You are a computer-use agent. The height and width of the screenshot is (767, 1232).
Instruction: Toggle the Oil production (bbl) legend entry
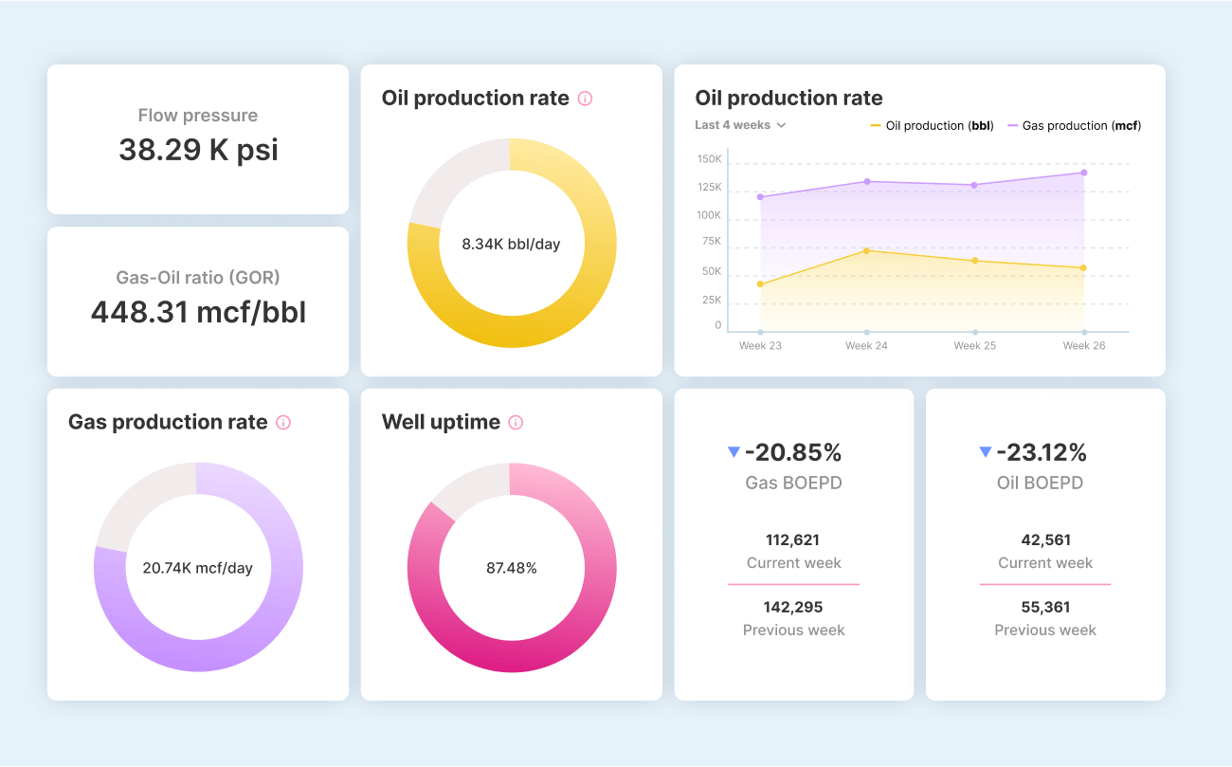pyautogui.click(x=932, y=125)
